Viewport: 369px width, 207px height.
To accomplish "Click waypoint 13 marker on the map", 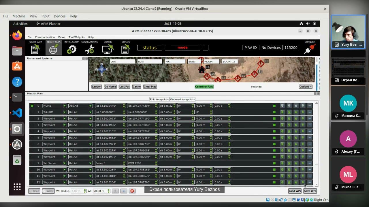I will click(218, 80).
